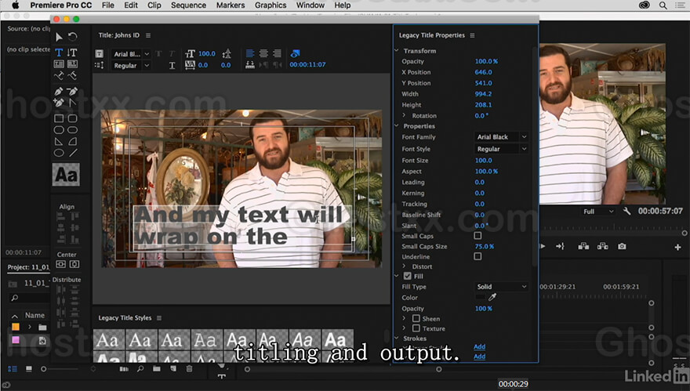Screen dimensions: 690x391
Task: Open the Legacy Title Styles panel menu
Action: pyautogui.click(x=159, y=318)
